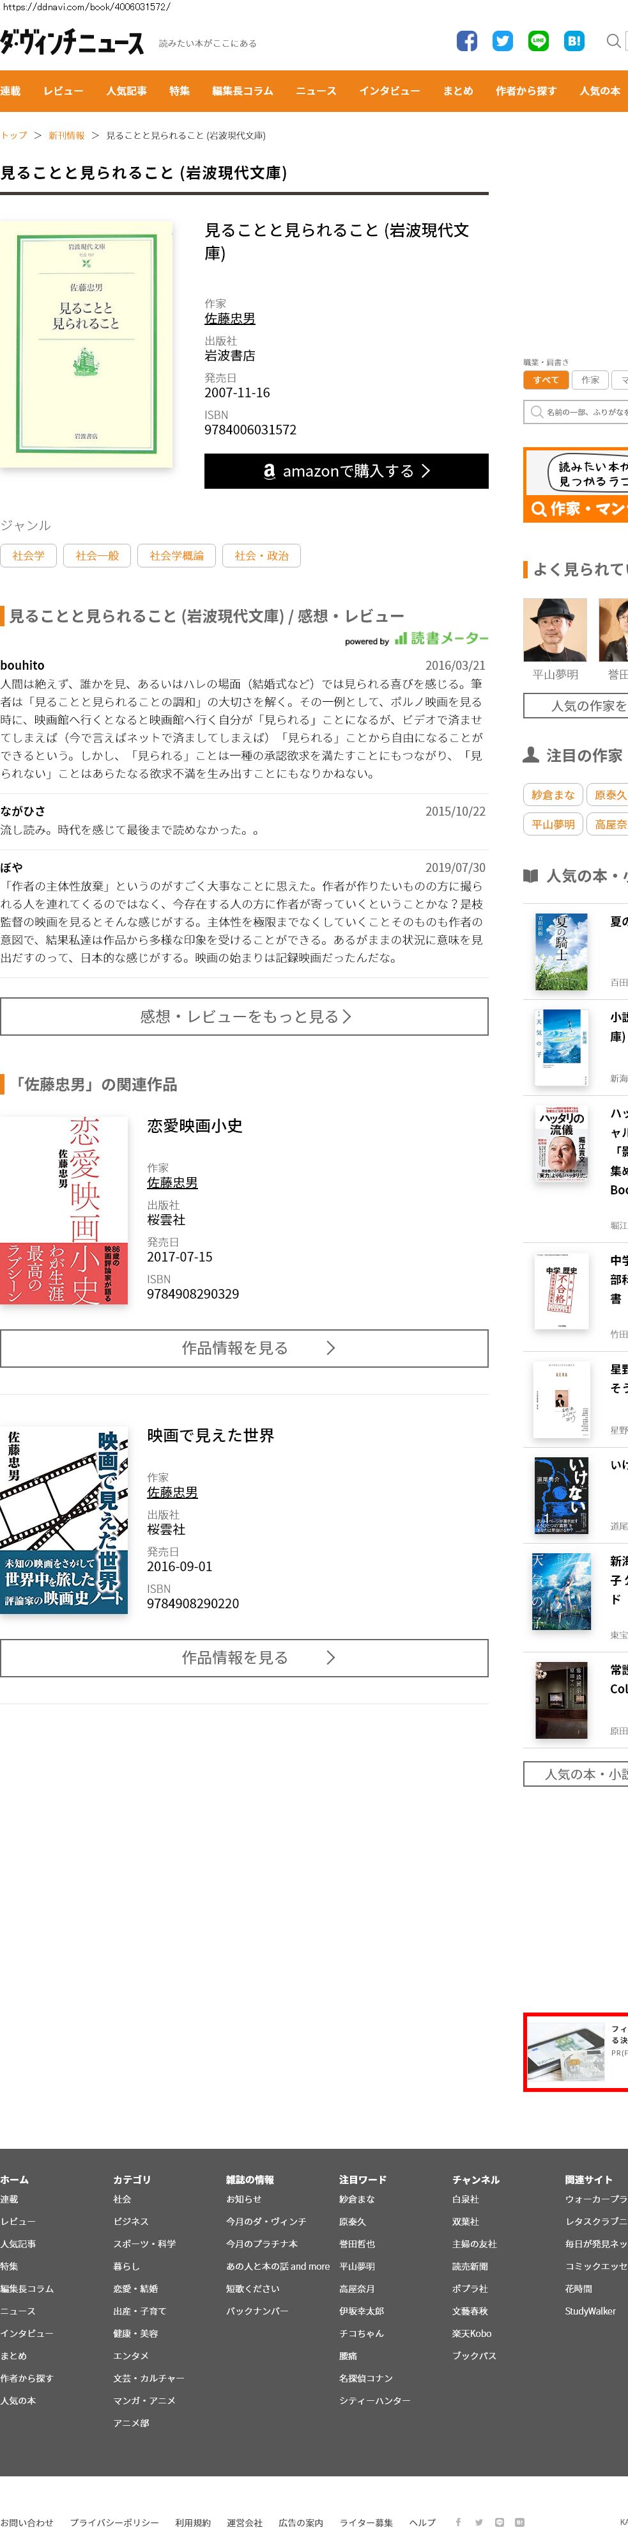Click the 映画で見えた世界 book cover
The width and height of the screenshot is (628, 2548).
pyautogui.click(x=64, y=1521)
